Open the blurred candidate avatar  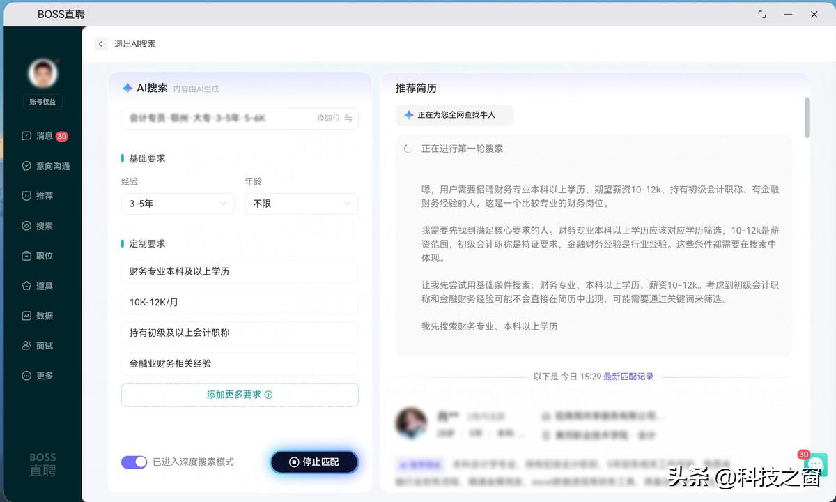click(411, 424)
